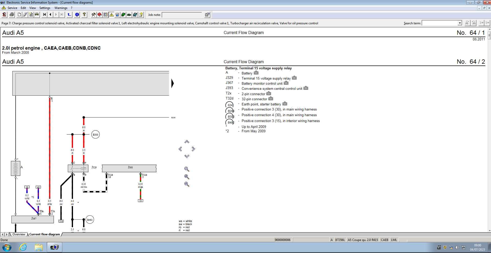
Task: Open the file explorer taskbar icon
Action: click(39, 247)
